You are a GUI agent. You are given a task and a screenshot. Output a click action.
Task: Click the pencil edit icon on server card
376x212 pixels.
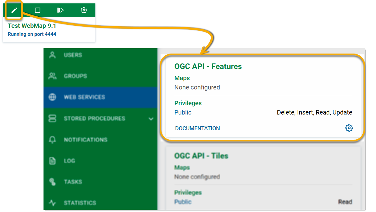click(x=14, y=10)
